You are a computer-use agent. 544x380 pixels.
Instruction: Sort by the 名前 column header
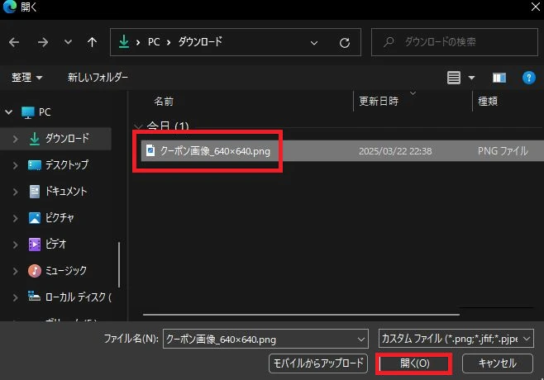pos(164,102)
